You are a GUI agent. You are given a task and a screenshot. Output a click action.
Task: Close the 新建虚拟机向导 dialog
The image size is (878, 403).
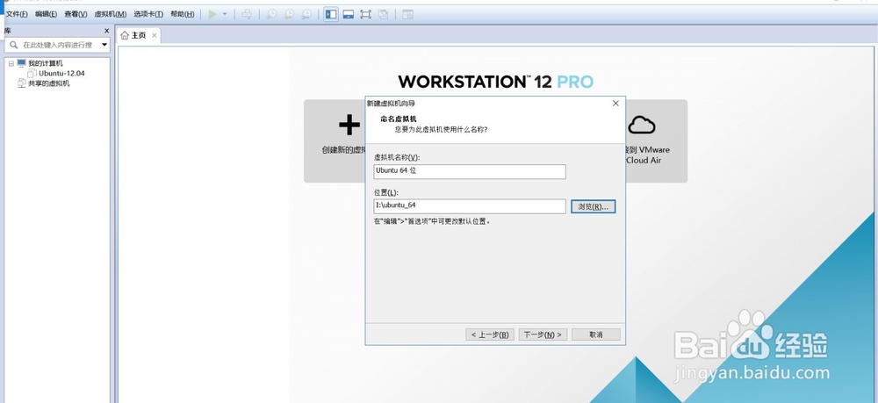(x=615, y=104)
